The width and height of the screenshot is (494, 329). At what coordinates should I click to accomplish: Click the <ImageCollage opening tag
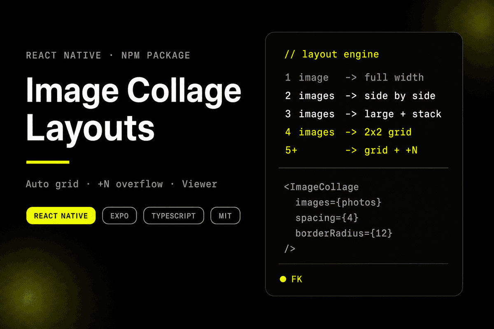322,187
